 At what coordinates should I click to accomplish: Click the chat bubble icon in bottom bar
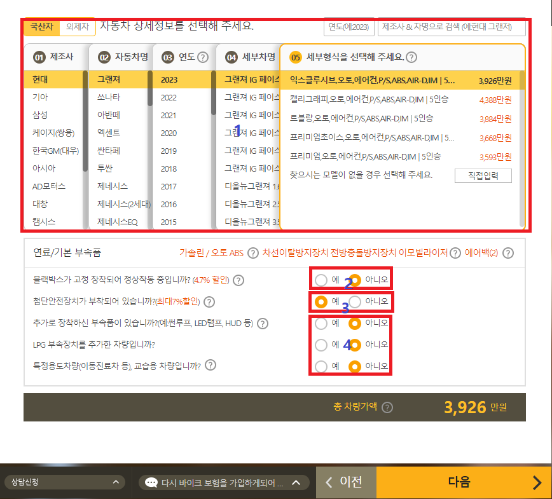(151, 482)
